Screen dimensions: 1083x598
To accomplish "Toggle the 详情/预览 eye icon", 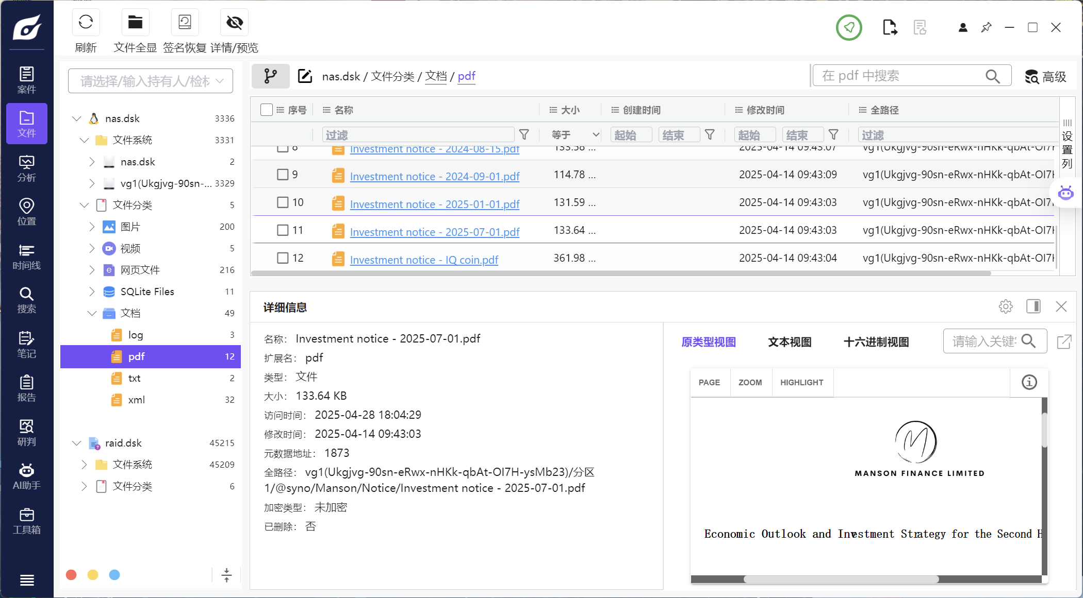I will point(234,23).
